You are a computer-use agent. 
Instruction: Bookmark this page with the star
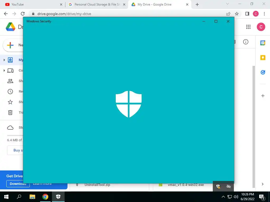point(237,14)
